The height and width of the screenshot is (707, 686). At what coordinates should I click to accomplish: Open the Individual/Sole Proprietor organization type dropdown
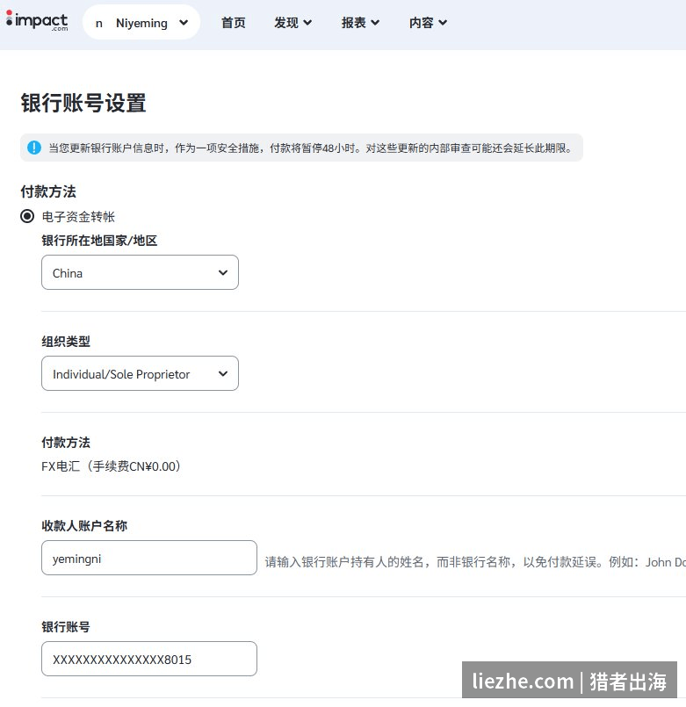(140, 373)
